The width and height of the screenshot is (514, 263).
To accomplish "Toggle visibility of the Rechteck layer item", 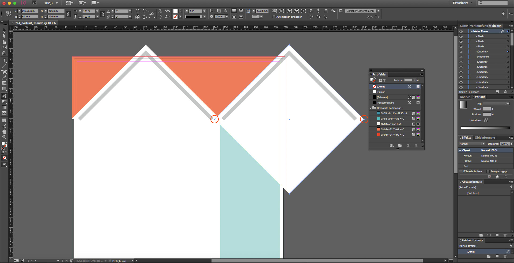I will click(461, 57).
